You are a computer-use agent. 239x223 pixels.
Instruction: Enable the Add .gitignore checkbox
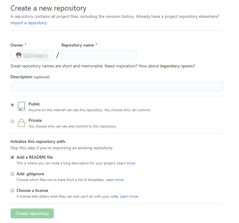(x=12, y=174)
